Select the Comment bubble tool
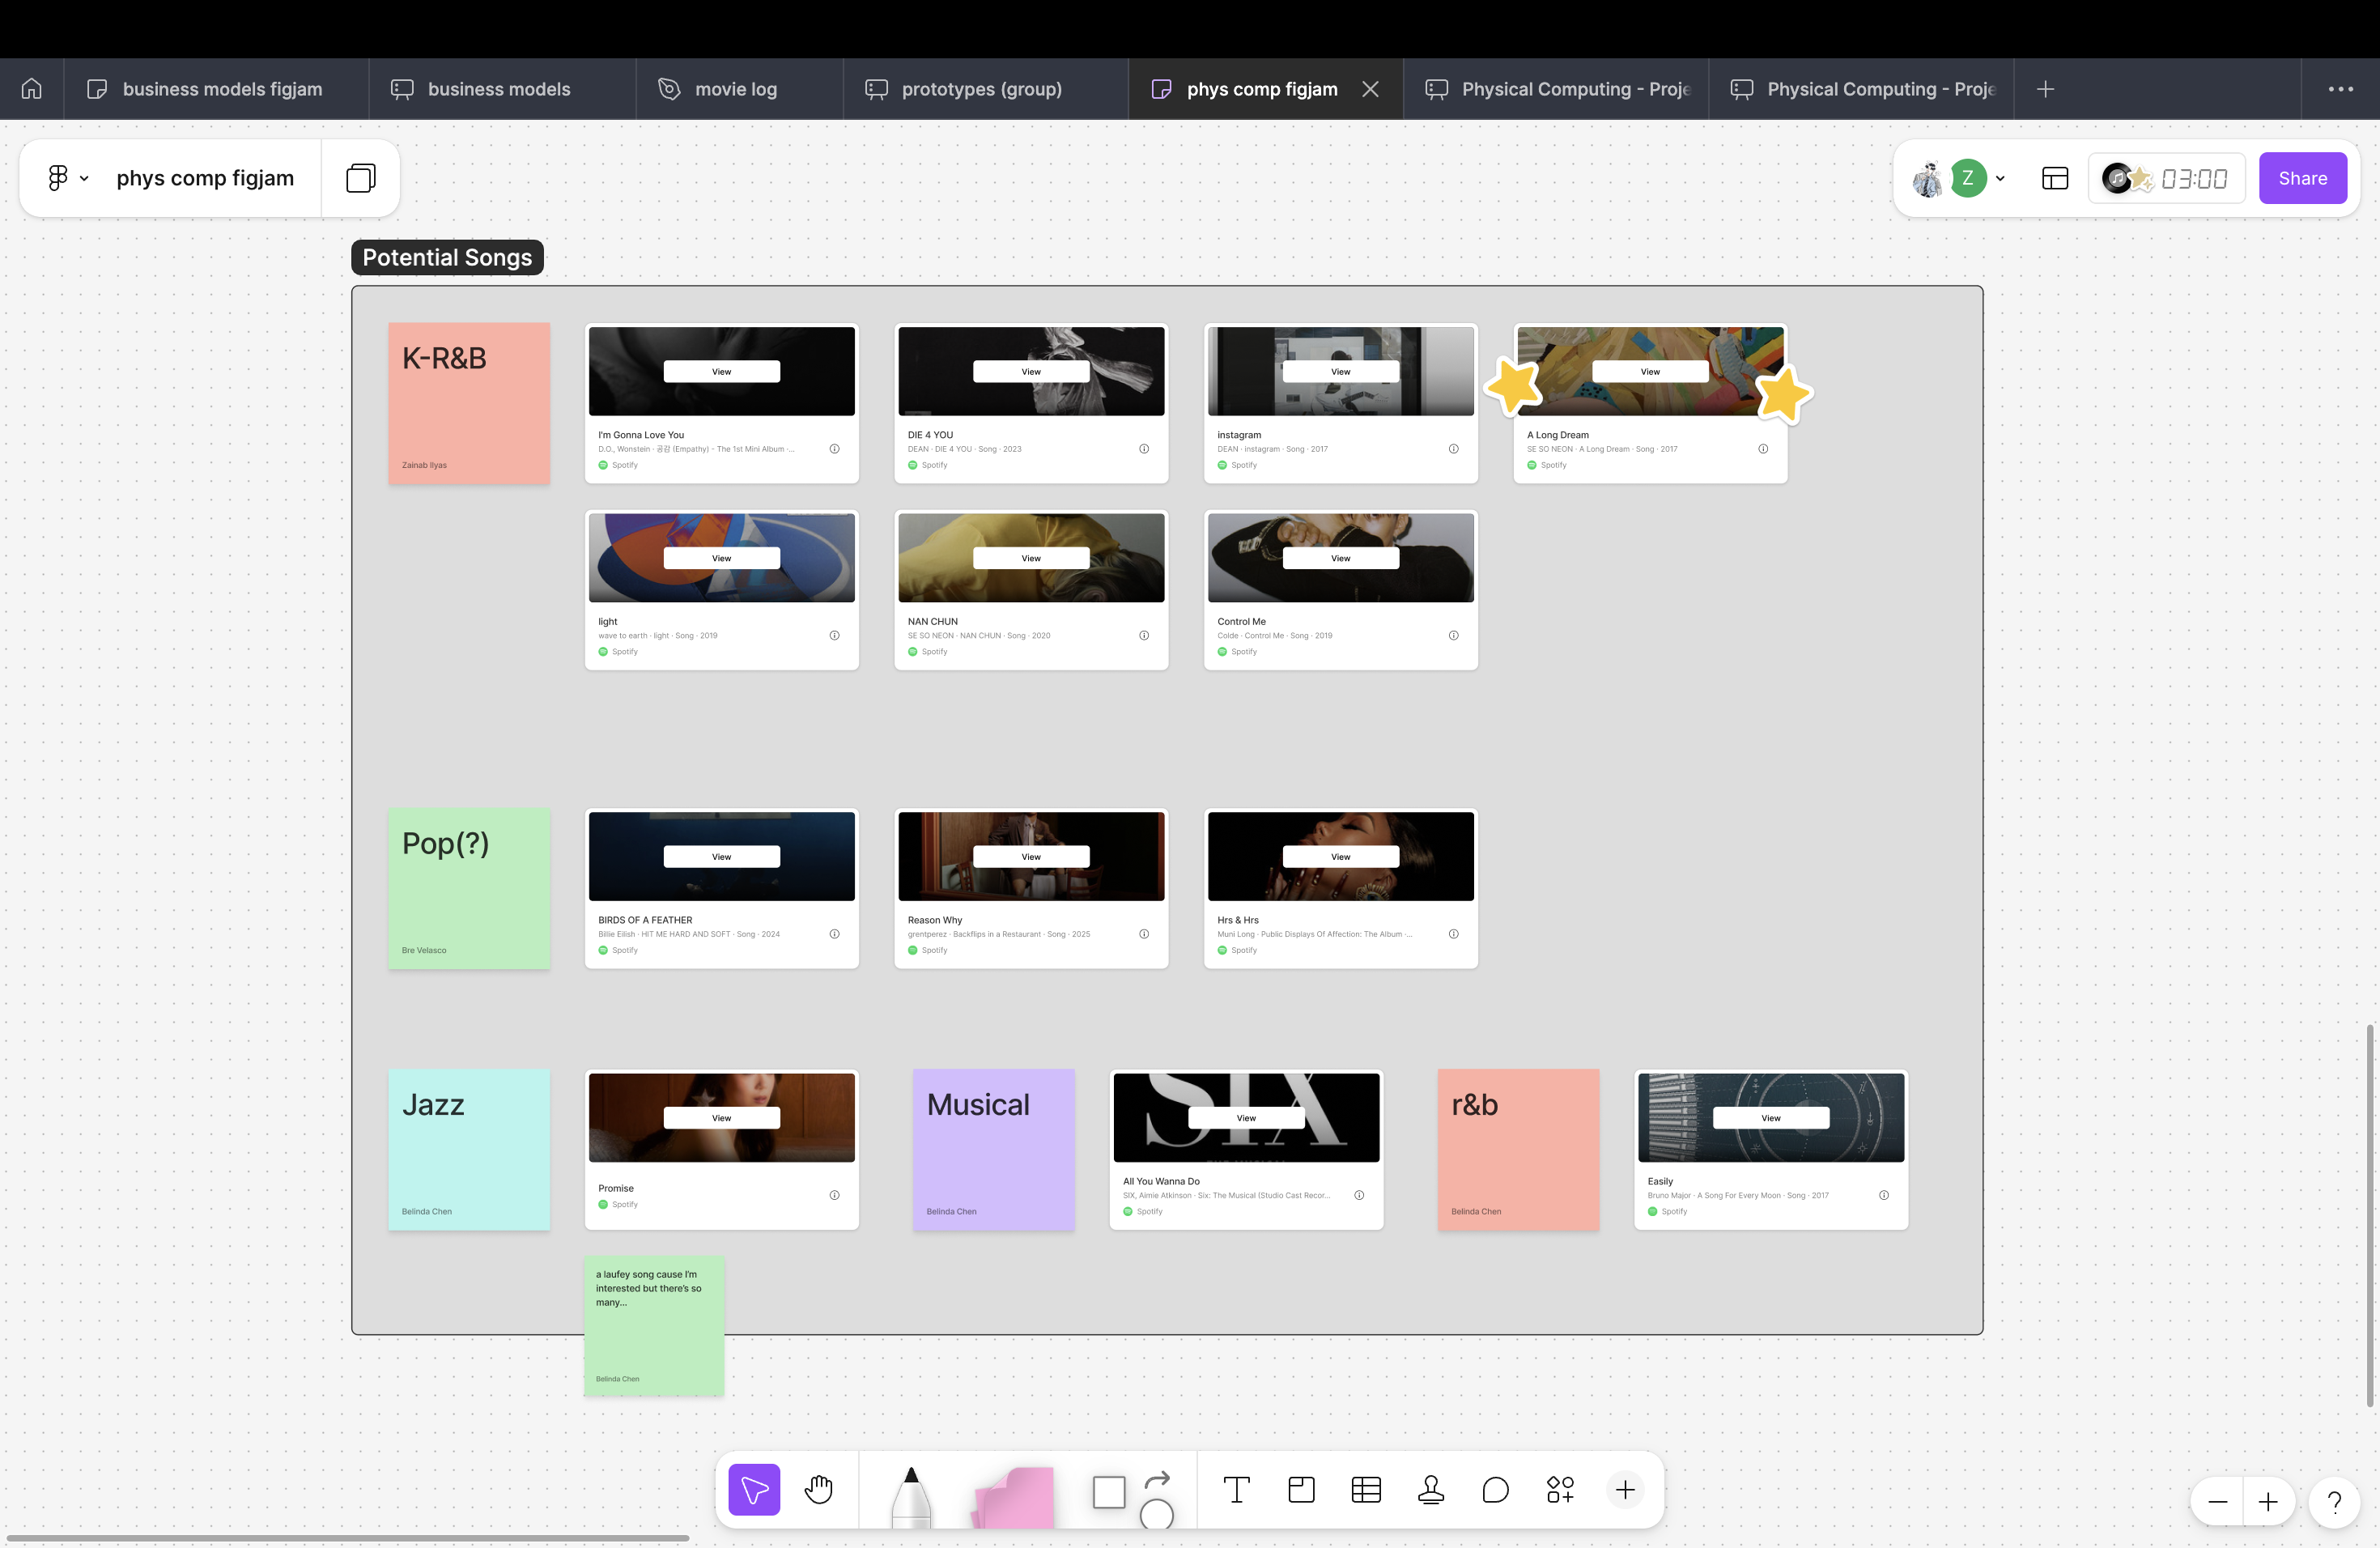 click(1495, 1489)
